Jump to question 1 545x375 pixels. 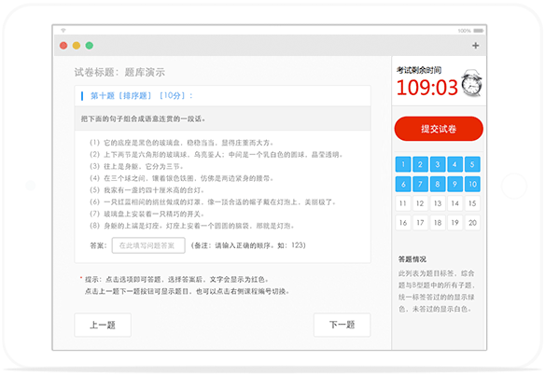click(403, 164)
